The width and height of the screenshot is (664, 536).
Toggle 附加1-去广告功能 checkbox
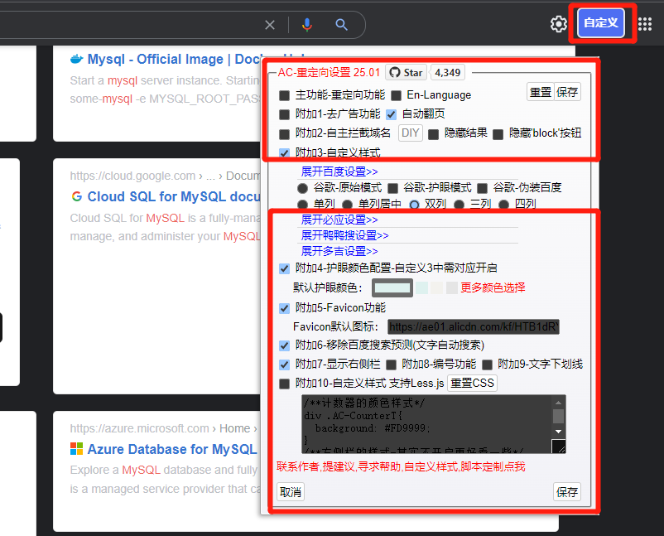(x=285, y=114)
